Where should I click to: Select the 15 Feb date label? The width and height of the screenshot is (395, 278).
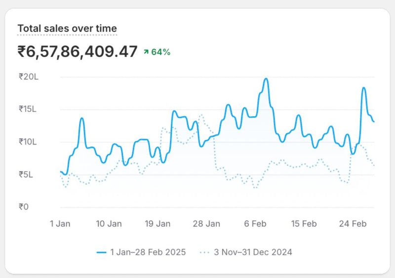click(304, 224)
